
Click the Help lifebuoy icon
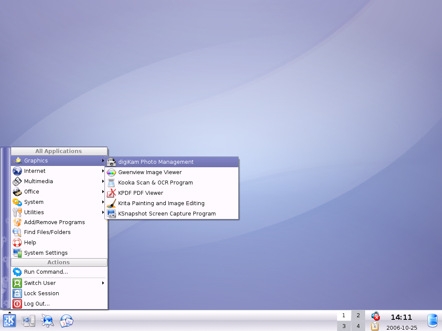17,243
